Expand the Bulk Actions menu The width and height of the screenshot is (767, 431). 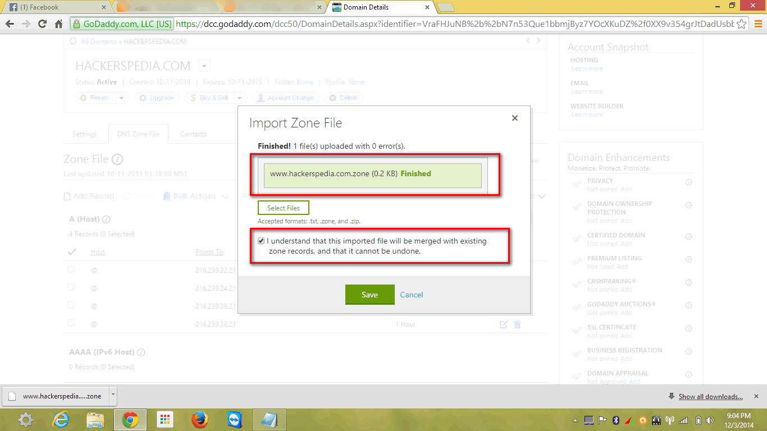point(196,196)
